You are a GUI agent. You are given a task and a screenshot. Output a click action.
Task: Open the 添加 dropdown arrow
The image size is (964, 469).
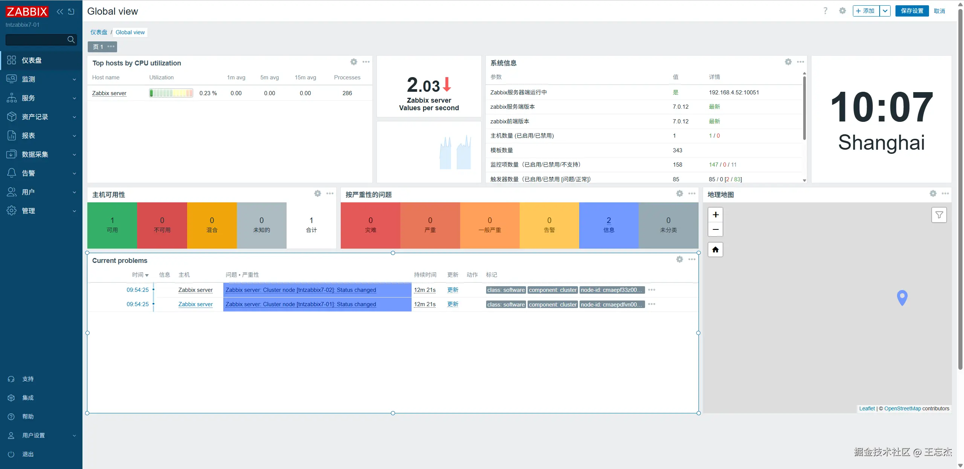[x=885, y=11]
